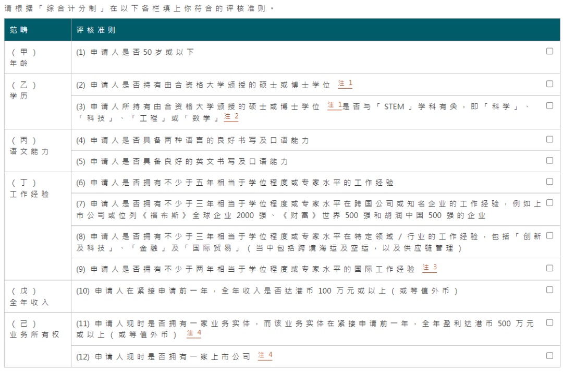Open 注3 link for international work experience
The image size is (563, 372).
tap(430, 268)
